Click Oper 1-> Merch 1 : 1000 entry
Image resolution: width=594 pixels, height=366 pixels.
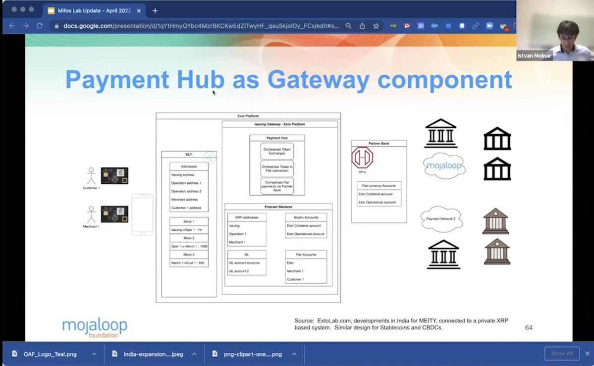189,246
